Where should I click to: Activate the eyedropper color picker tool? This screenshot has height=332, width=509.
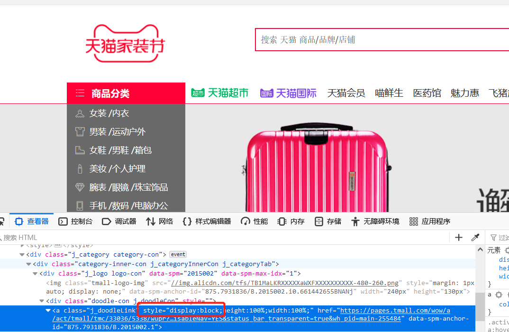475,238
